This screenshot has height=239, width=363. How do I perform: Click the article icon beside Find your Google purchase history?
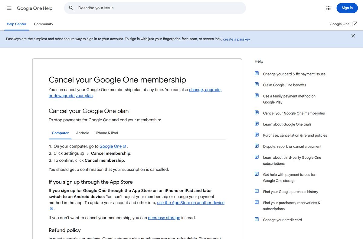point(257,191)
